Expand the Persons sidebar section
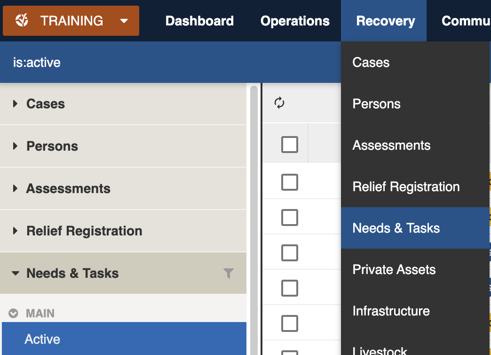 point(16,146)
